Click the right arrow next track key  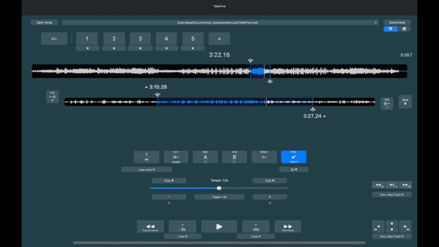point(405,226)
